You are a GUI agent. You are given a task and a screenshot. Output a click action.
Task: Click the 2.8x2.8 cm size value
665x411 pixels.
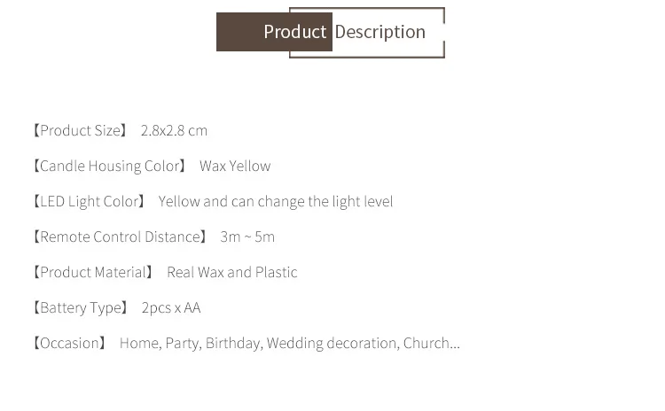click(174, 130)
